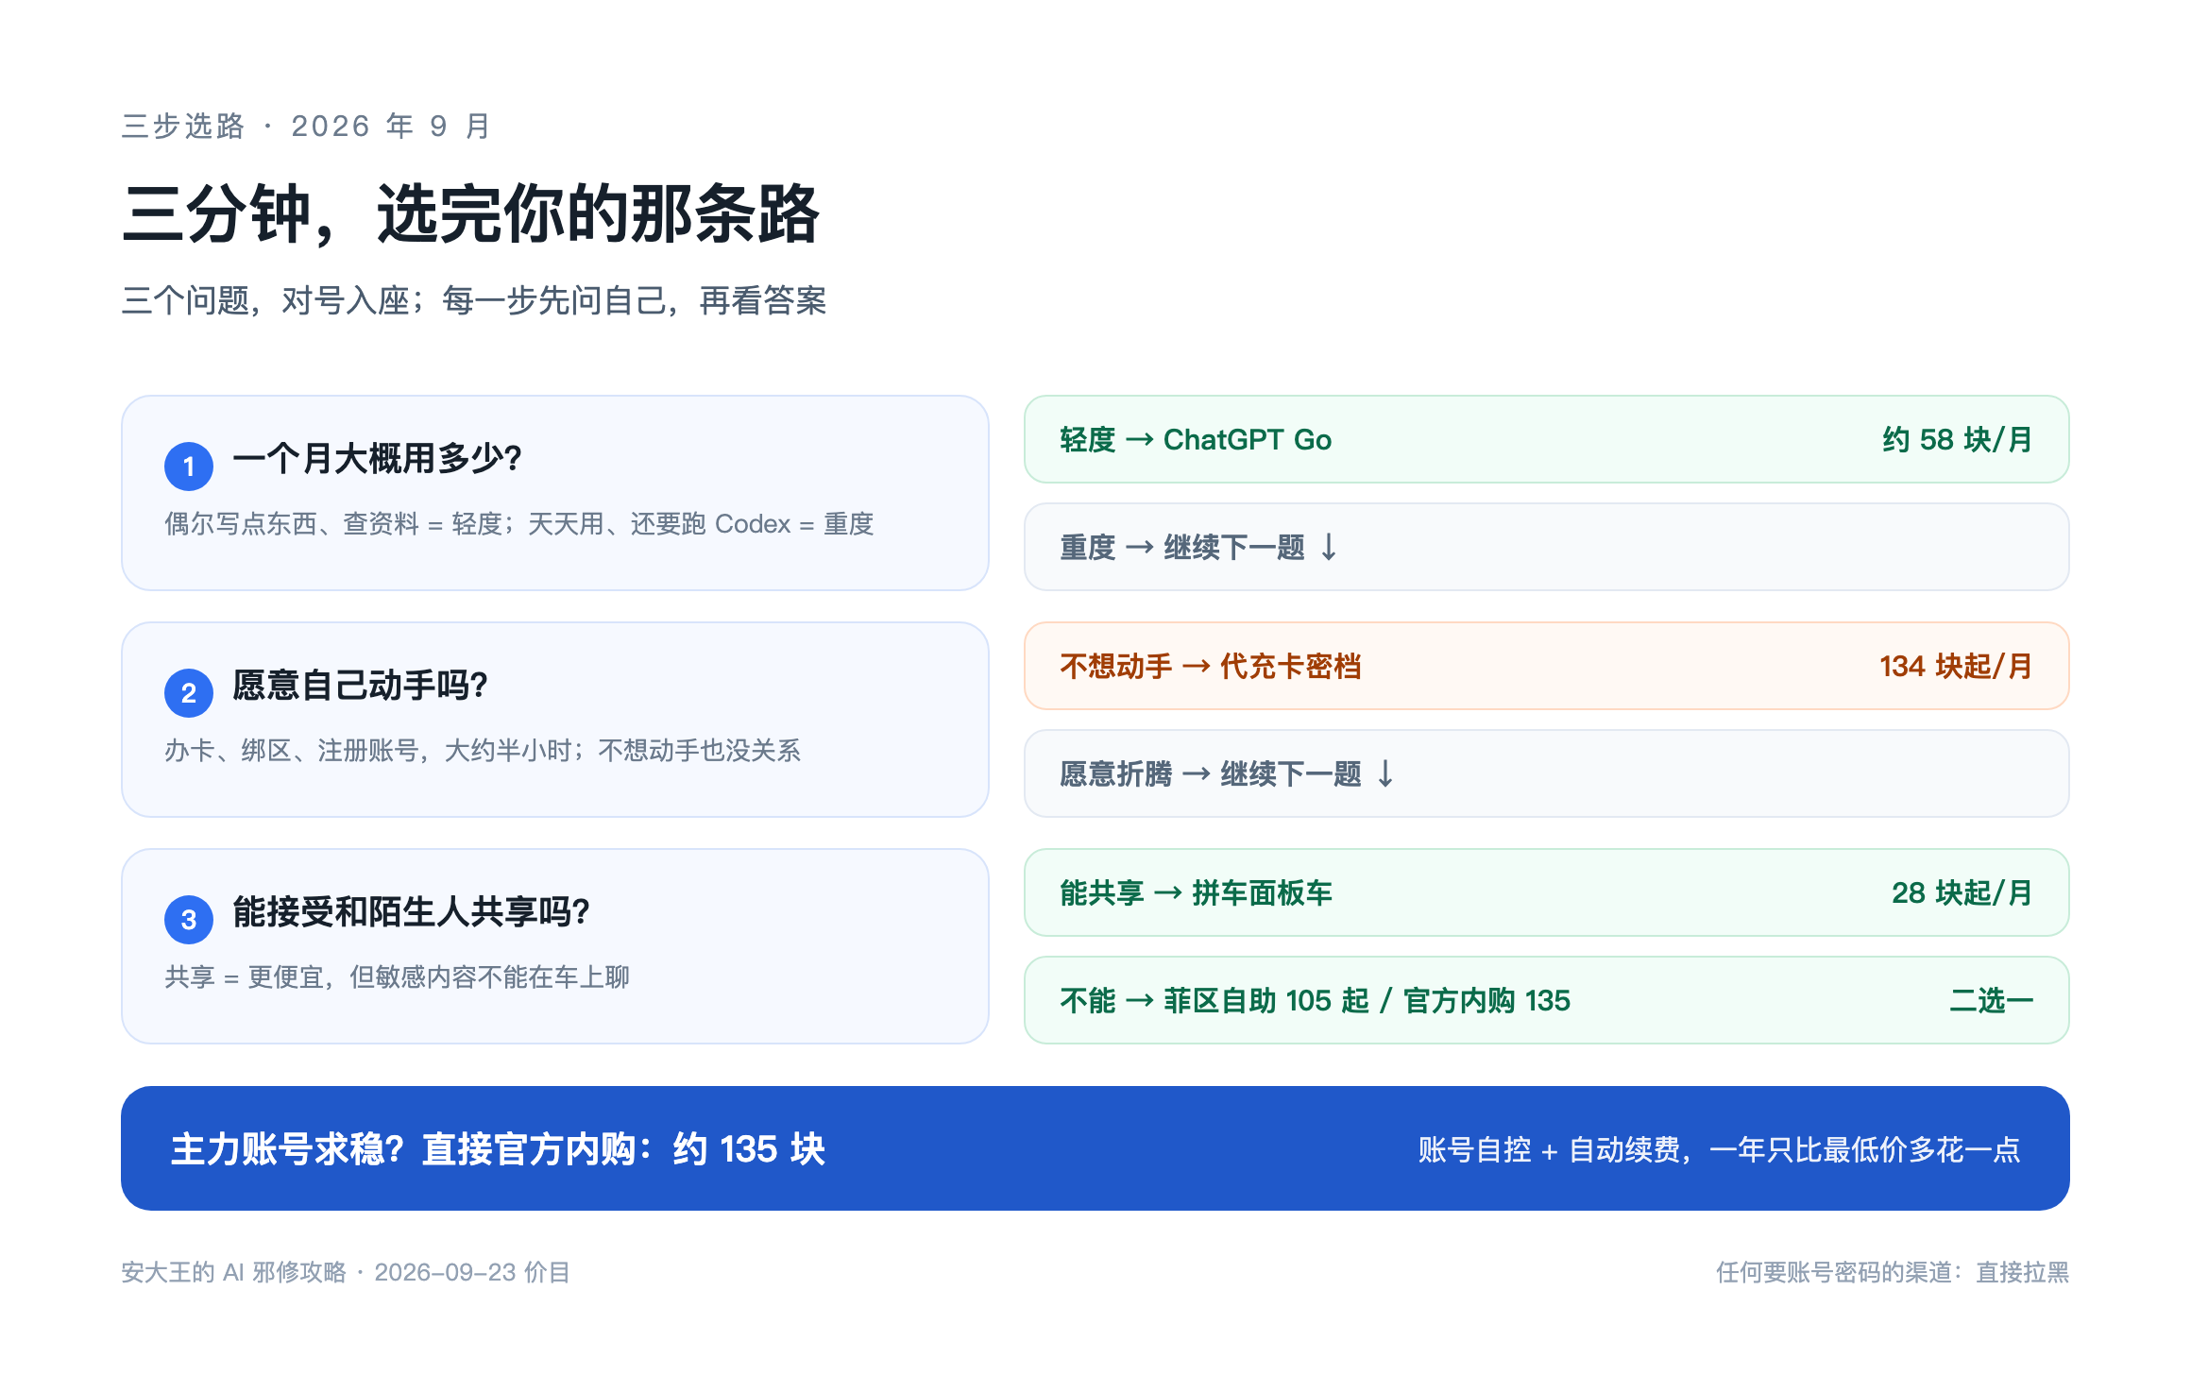Click the 二选一 label
Image resolution: width=2191 pixels, height=1375 pixels.
[1991, 1000]
